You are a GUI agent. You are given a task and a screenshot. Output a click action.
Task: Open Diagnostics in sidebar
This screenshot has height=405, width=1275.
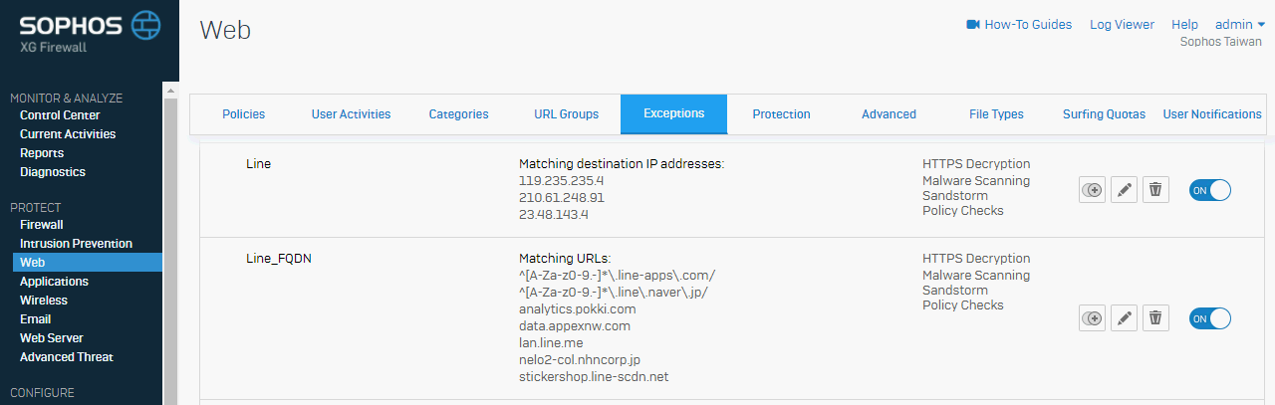pos(53,172)
